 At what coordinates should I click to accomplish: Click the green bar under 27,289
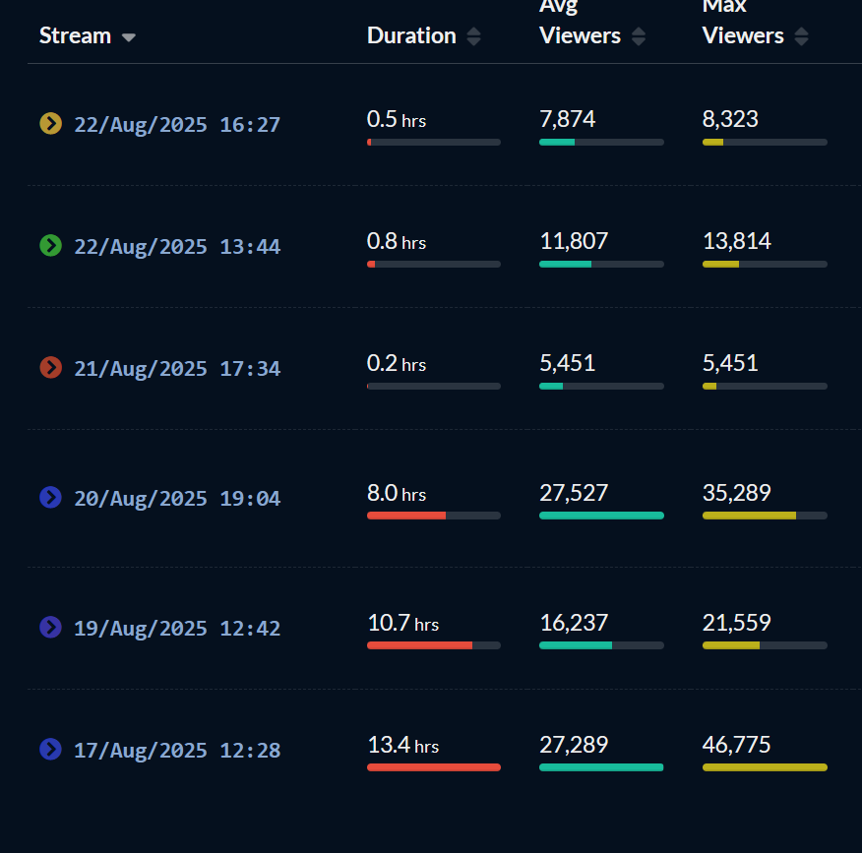pyautogui.click(x=601, y=767)
